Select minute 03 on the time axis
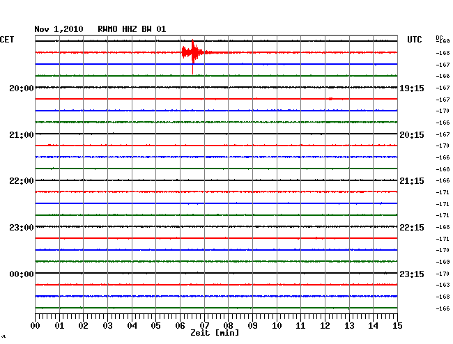The height and width of the screenshot is (344, 453). tap(107, 325)
